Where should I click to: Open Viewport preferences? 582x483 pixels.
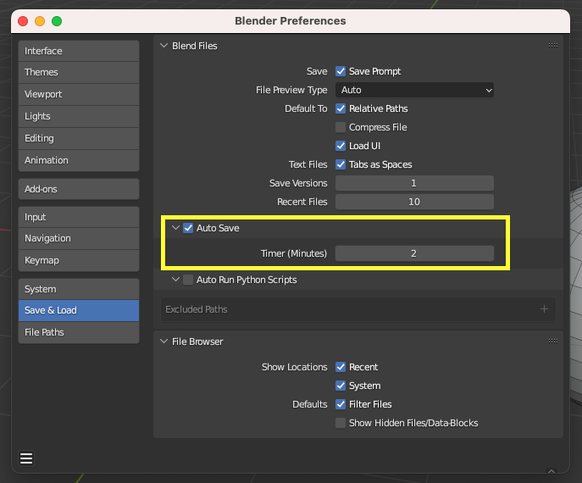[x=79, y=94]
